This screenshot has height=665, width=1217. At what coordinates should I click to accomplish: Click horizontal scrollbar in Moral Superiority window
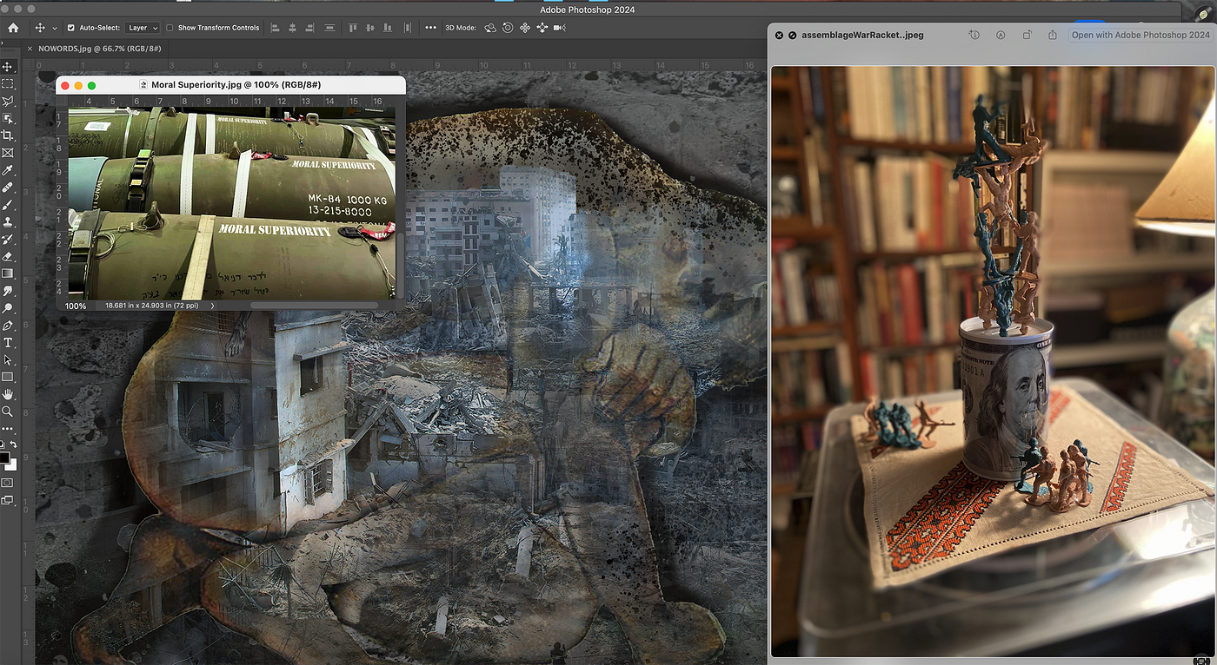[314, 306]
